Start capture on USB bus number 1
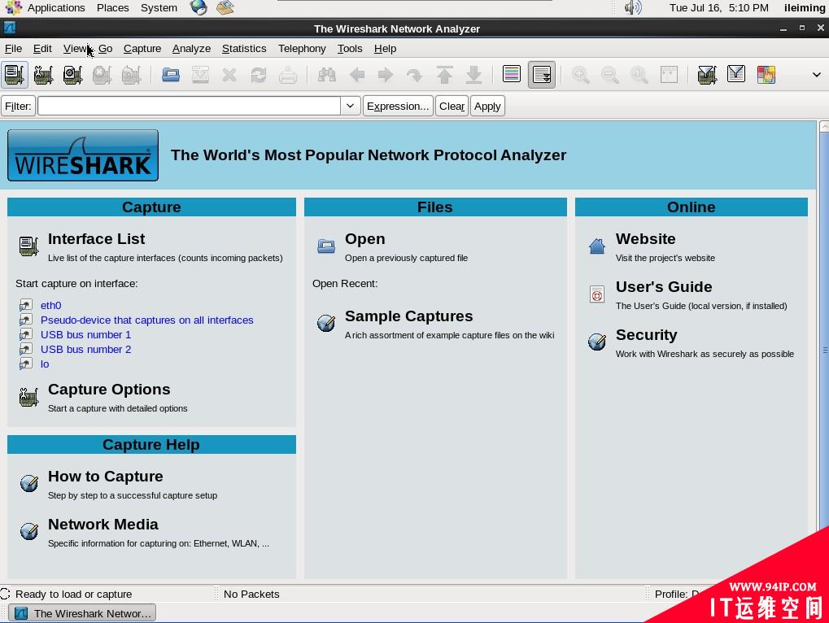This screenshot has width=829, height=623. click(x=85, y=335)
